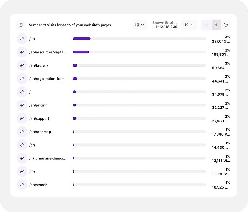248x212 pixels.
Task: Click the progress bar in the /en/resources row
Action: click(x=139, y=52)
